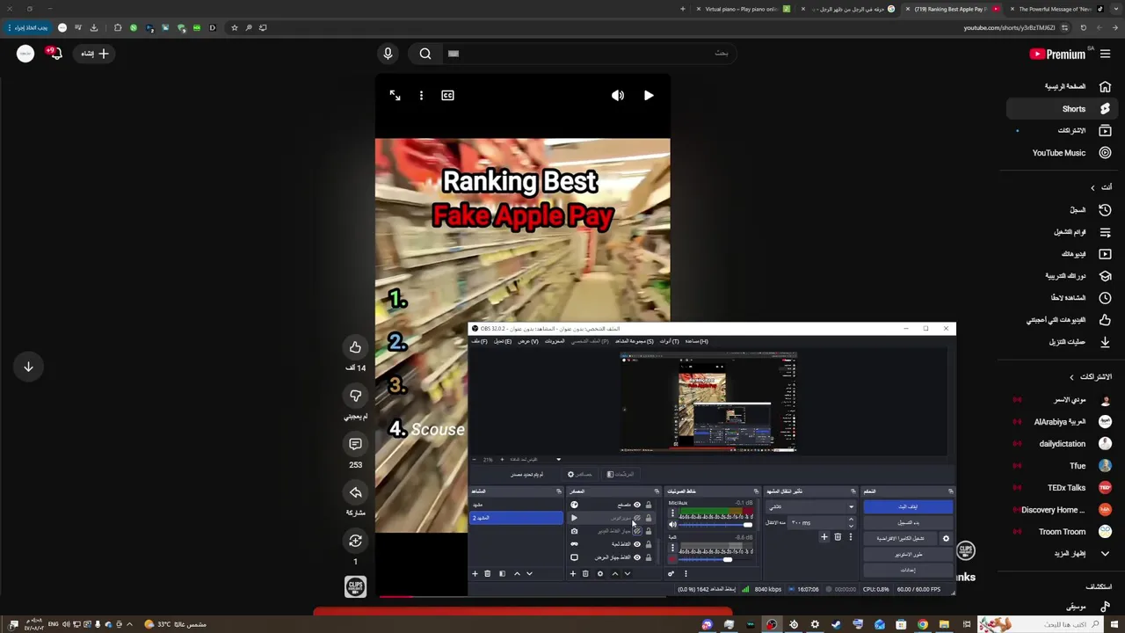
Task: Play the paused YouTube Short
Action: coord(649,95)
